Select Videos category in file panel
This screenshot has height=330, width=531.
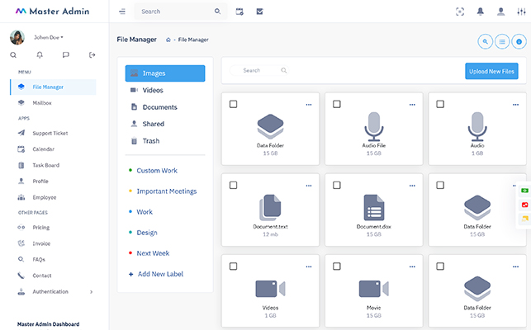[153, 90]
